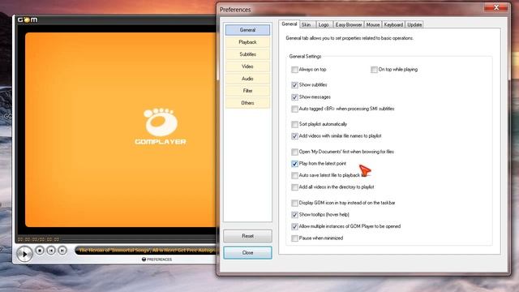Image resolution: width=519 pixels, height=292 pixels.
Task: Click the GOM logo in the player title bar
Action: pos(28,19)
